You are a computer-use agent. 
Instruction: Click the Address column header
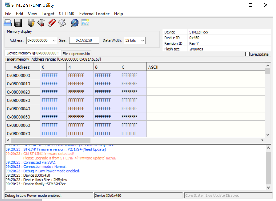pos(23,67)
